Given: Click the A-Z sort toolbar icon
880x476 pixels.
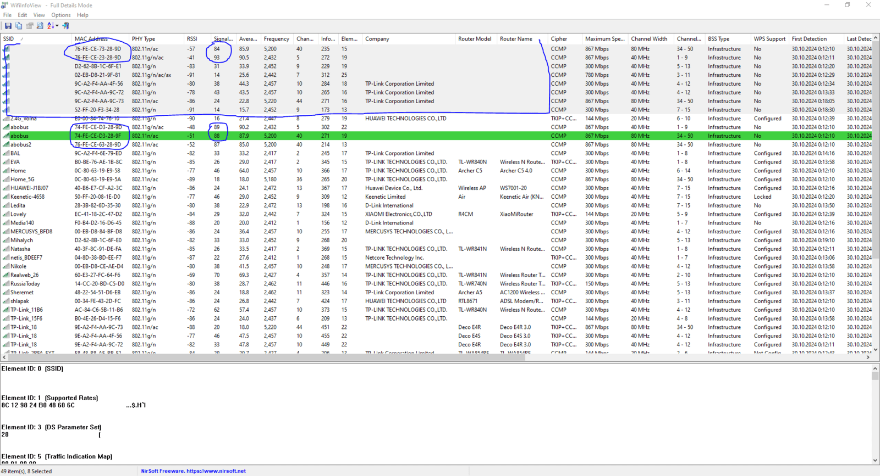Looking at the screenshot, I should pyautogui.click(x=51, y=26).
